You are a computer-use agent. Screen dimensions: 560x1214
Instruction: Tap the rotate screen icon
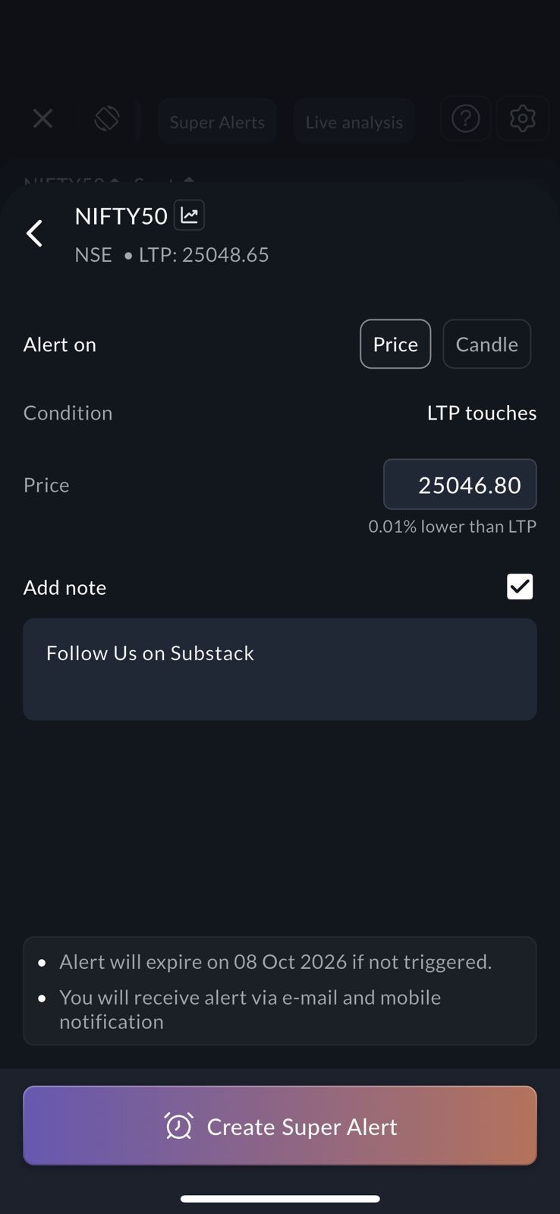(107, 119)
